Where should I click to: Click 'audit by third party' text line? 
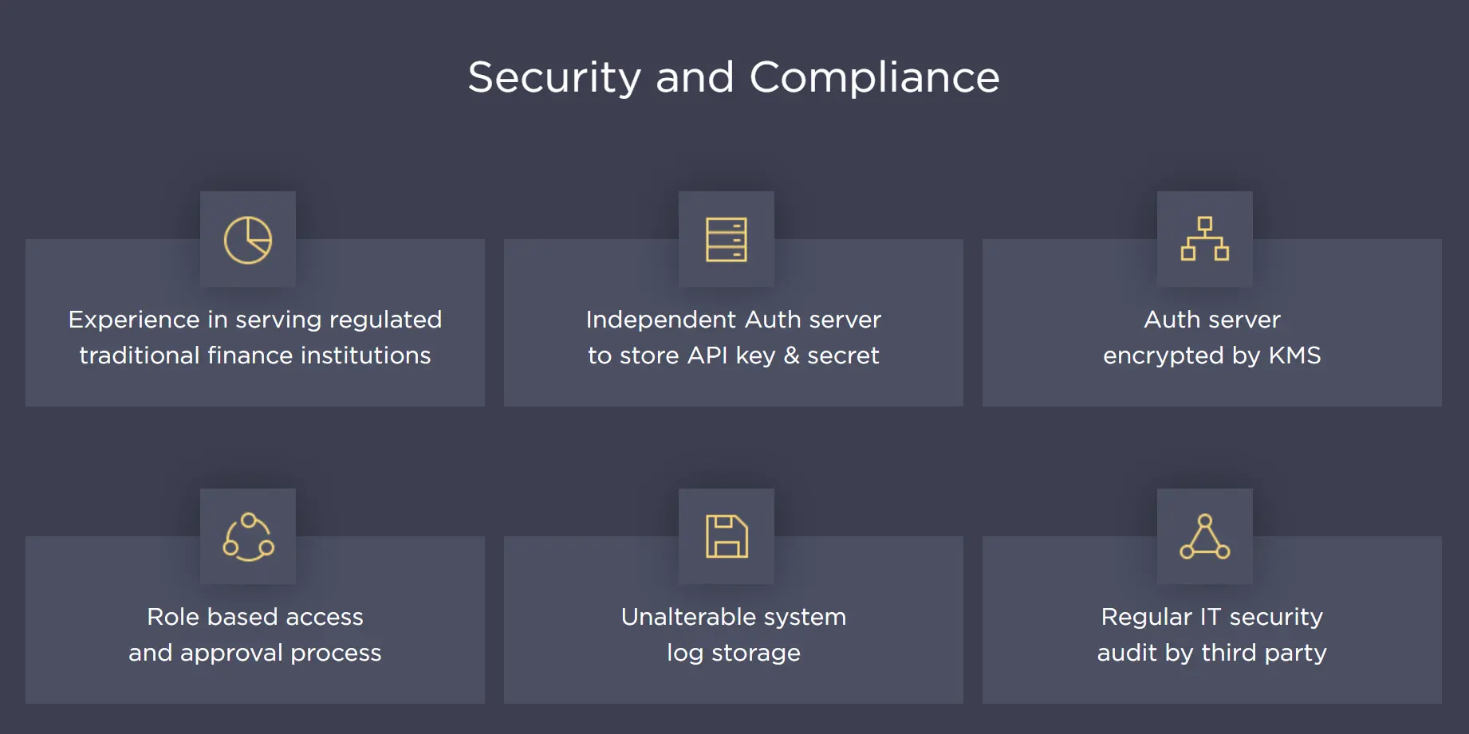(1211, 653)
